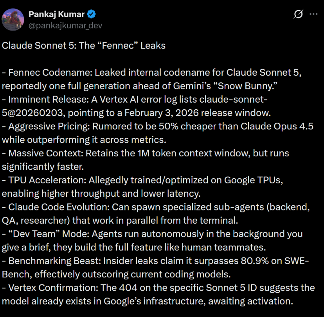Screen dimensions: 324x317
Task: Open the Pankaj Kumar display name link
Action: click(57, 14)
